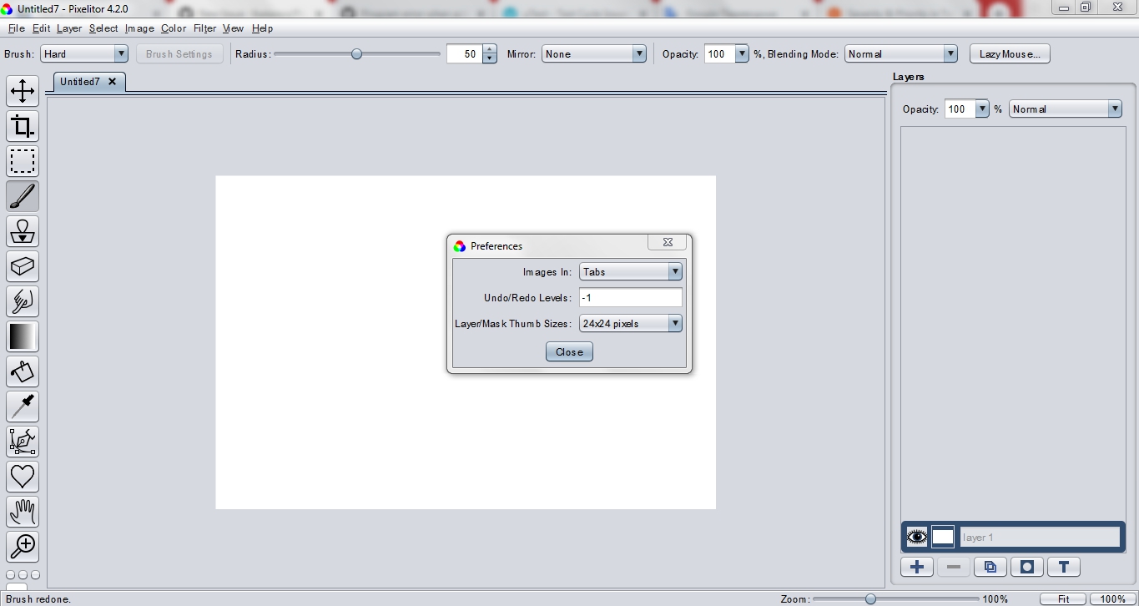This screenshot has width=1139, height=606.
Task: Click the Radius slider handle
Action: [x=356, y=54]
